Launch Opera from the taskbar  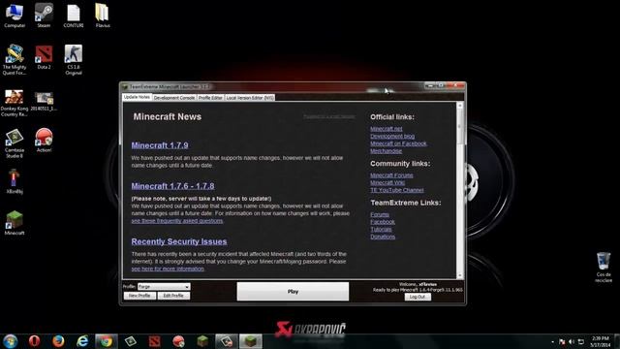coord(35,341)
